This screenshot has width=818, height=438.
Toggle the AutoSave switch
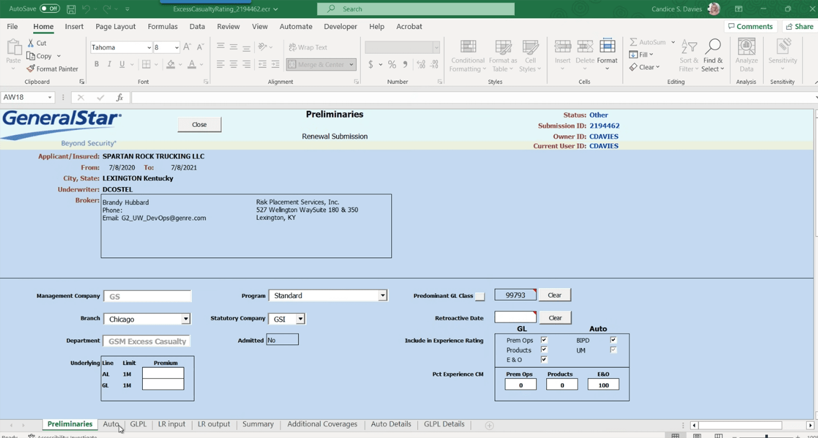pos(50,9)
